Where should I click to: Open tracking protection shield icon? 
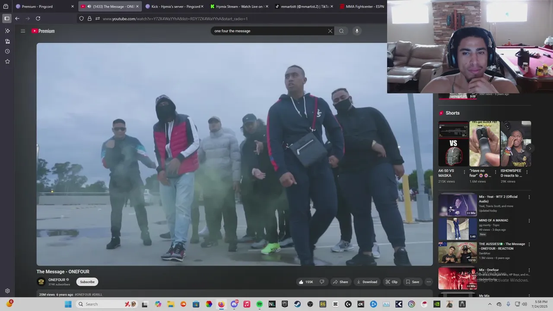(81, 19)
